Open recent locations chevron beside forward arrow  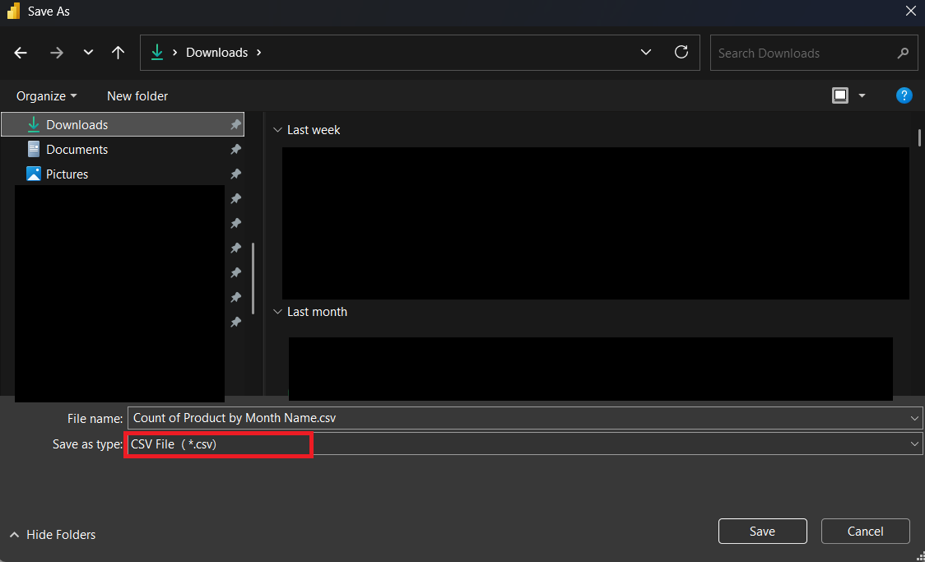click(89, 53)
